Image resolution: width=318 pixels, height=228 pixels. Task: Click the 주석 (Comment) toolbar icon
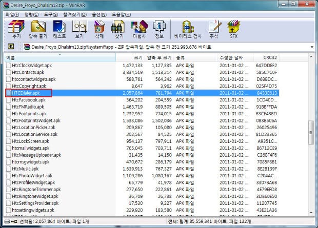point(213,29)
